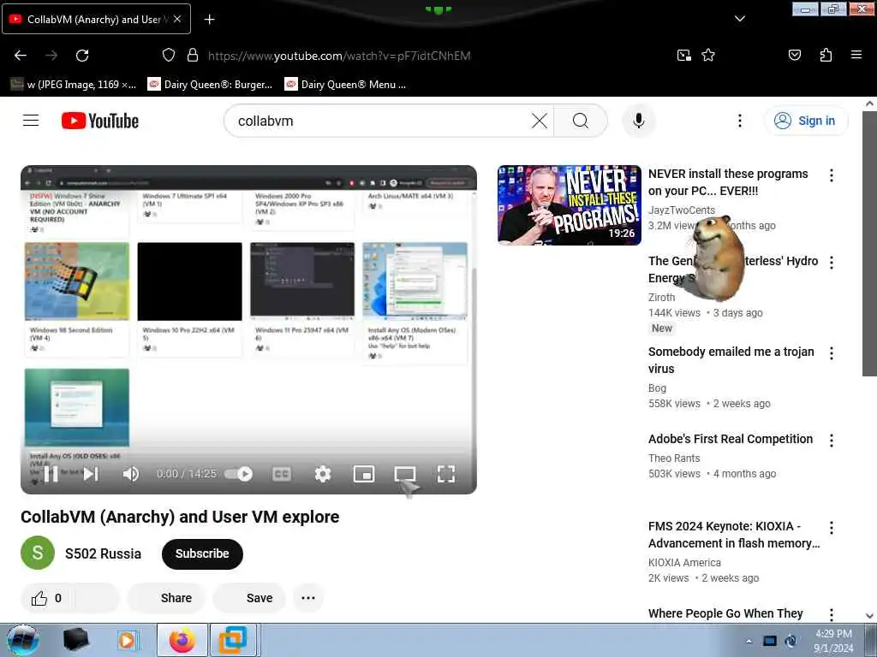877x657 pixels.
Task: Open the YouTube guide hamburger menu
Action: (x=31, y=121)
